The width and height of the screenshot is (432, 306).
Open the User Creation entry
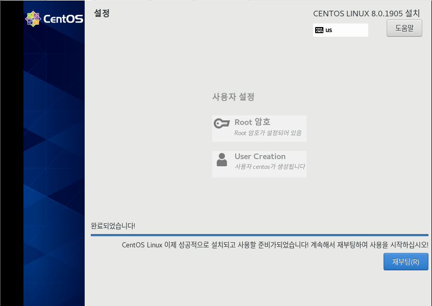[x=259, y=164]
